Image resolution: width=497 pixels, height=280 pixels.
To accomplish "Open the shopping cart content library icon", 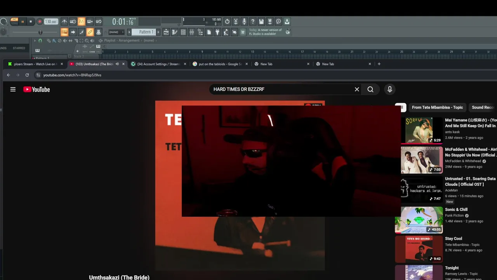I will pos(243,32).
